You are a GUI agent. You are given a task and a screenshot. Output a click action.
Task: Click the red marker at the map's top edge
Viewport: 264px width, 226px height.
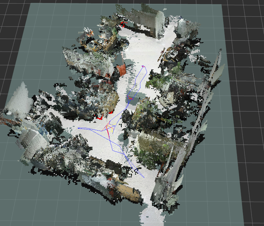[x=123, y=24]
